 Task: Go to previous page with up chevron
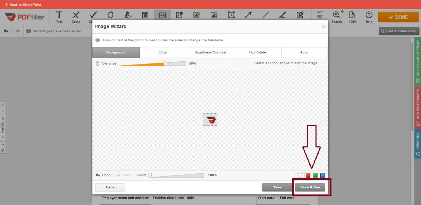(3, 111)
